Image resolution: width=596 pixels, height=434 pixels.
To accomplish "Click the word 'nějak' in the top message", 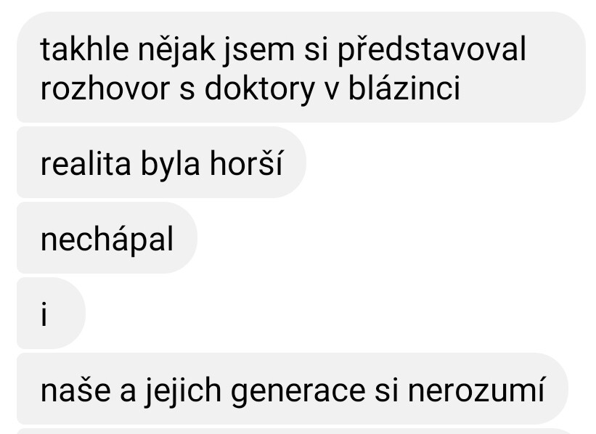I will coord(176,51).
